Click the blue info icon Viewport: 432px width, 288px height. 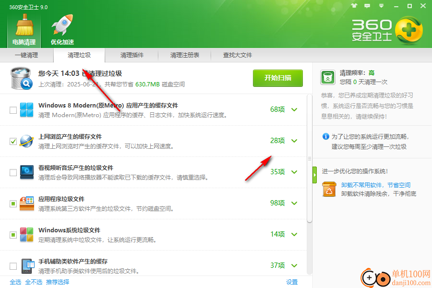click(325, 136)
